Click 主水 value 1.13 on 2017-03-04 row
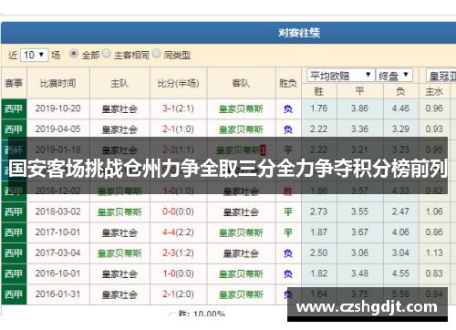Screen dimensions: 456x330 [434, 253]
